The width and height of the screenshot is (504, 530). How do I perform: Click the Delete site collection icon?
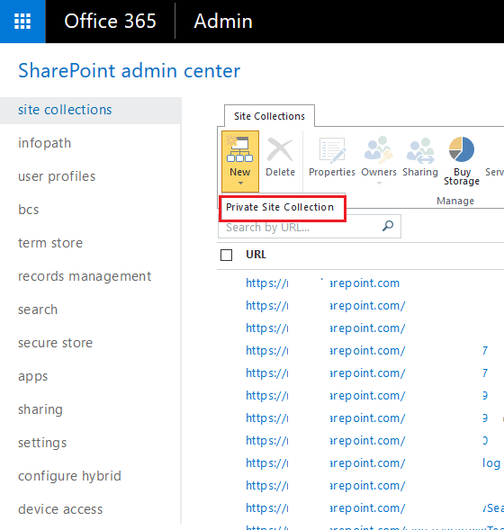pos(280,149)
